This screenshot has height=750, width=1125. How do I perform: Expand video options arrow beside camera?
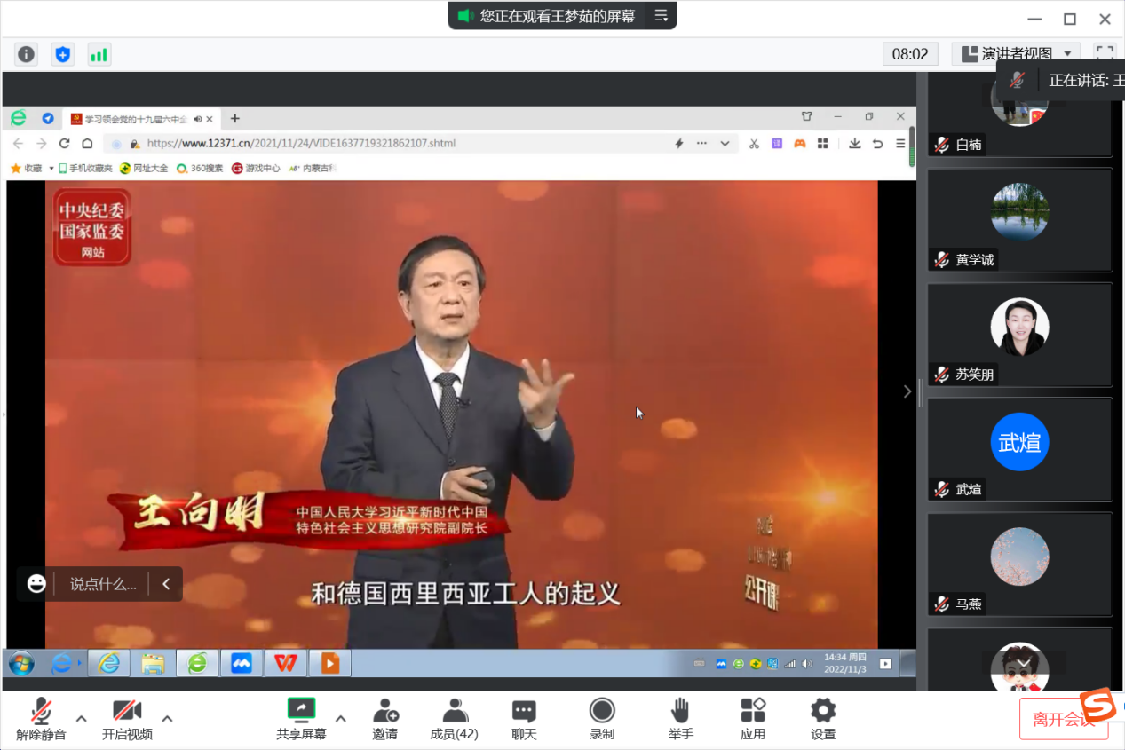point(167,718)
